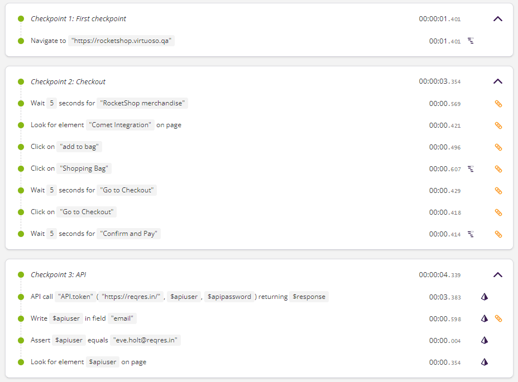
Task: Click the orange tag icon on Click Go to Checkout step
Action: point(498,212)
